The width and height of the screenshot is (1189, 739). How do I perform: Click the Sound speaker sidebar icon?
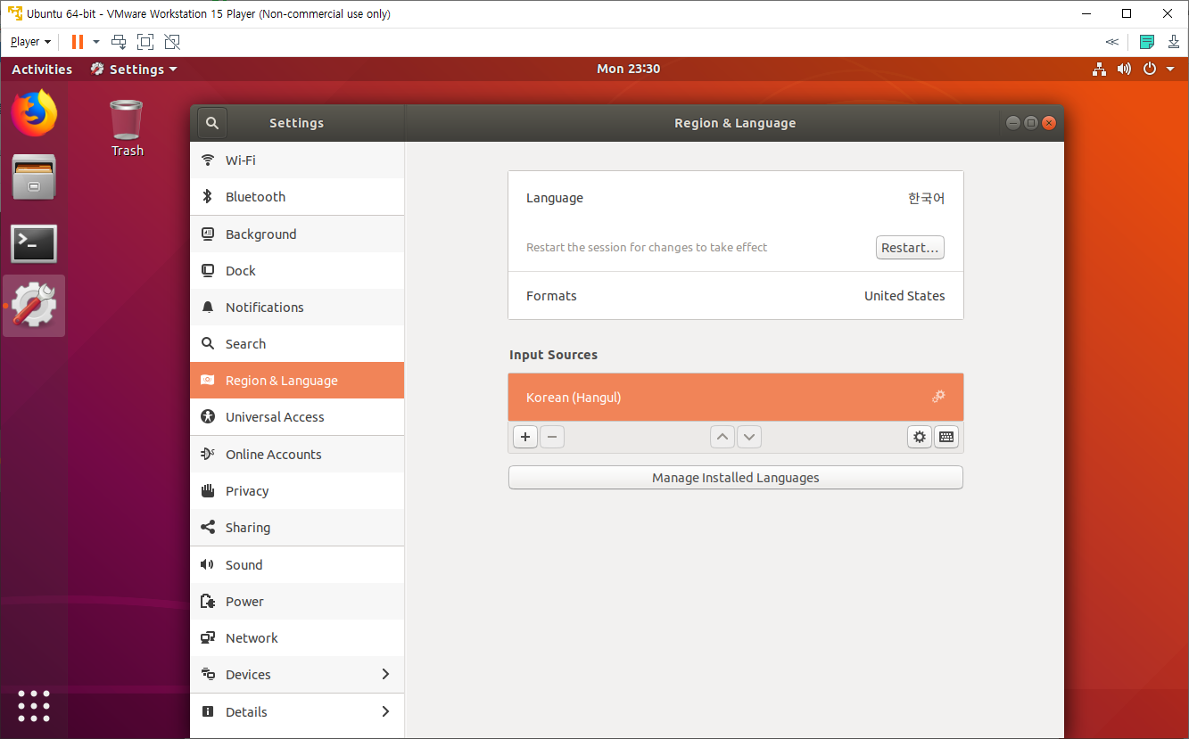[x=208, y=564]
